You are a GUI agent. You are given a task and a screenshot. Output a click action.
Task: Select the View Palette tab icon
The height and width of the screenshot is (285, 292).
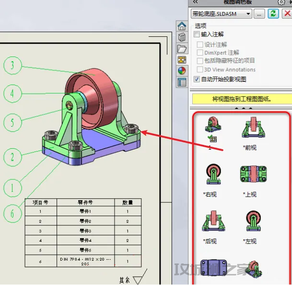[182, 60]
